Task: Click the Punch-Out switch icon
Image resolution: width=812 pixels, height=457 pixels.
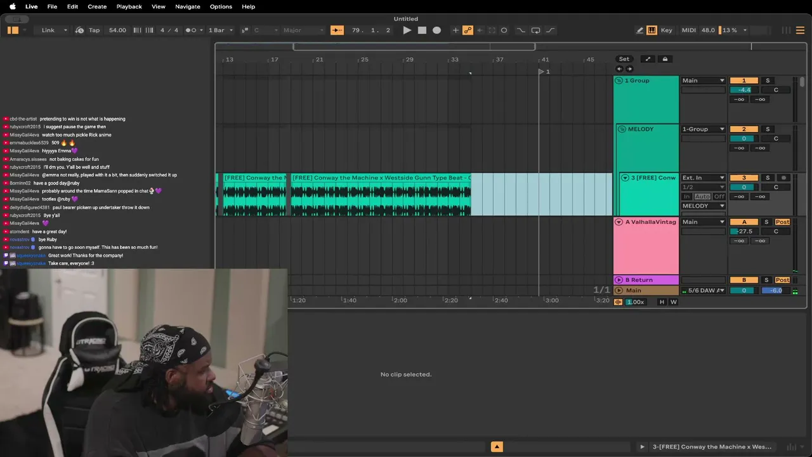Action: (550, 30)
